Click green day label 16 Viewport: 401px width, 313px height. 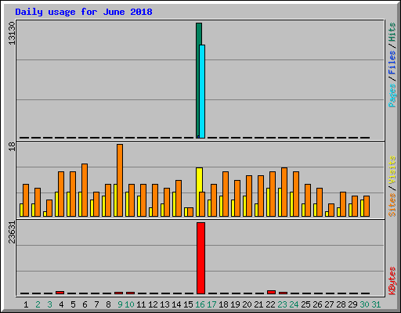coord(200,304)
